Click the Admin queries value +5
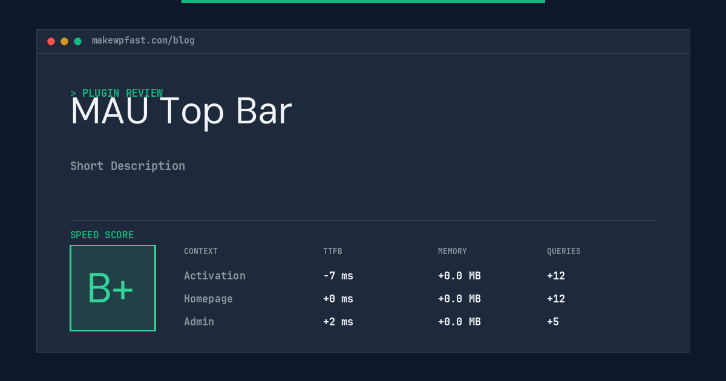 553,322
